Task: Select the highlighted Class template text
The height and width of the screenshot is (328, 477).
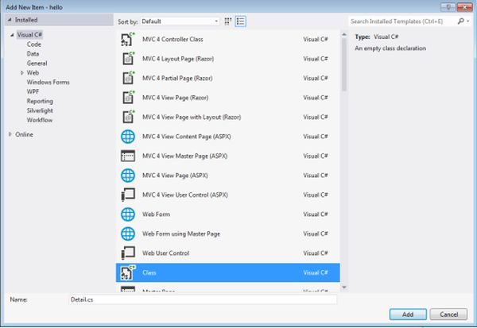Action: click(149, 272)
